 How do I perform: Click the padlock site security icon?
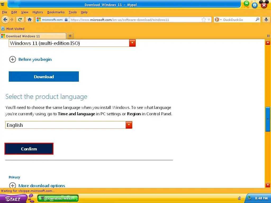(x=66, y=20)
